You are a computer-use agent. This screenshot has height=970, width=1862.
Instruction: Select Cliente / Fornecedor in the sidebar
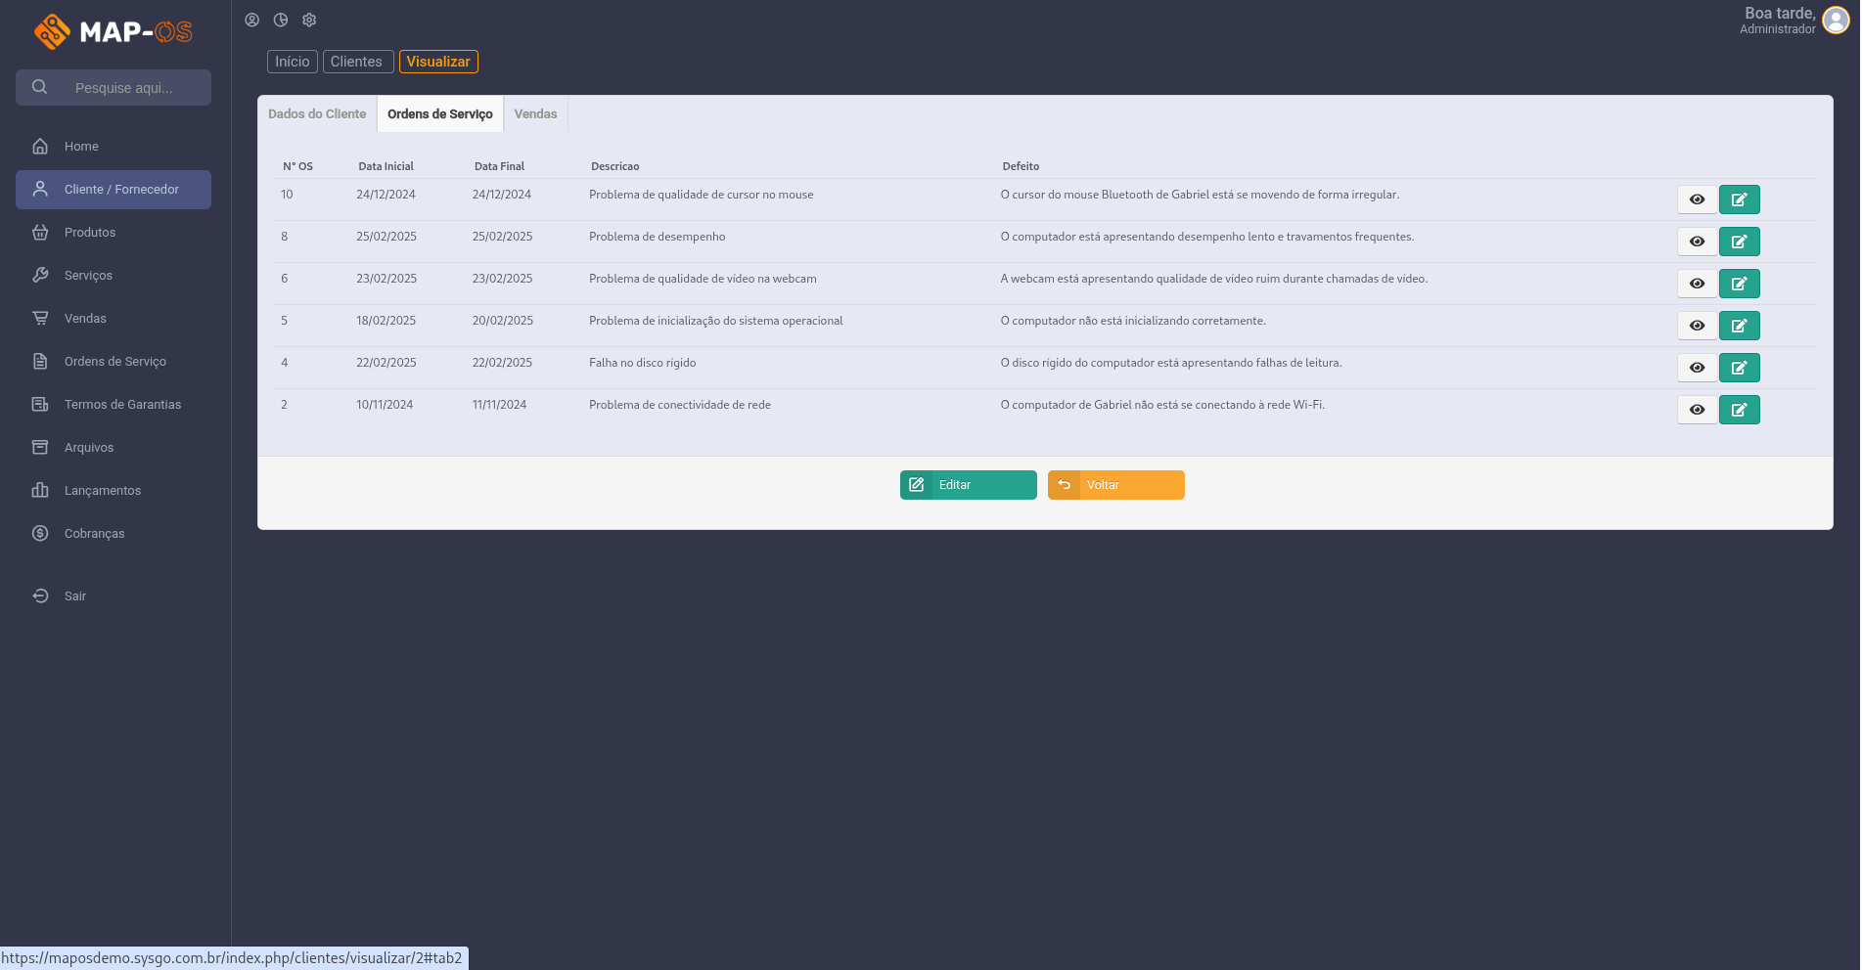(x=114, y=190)
